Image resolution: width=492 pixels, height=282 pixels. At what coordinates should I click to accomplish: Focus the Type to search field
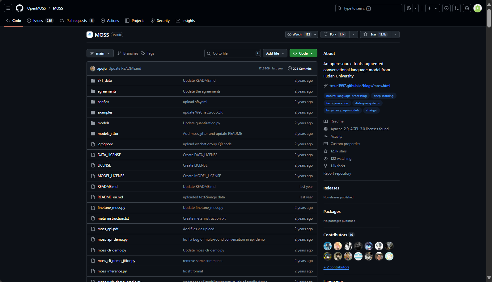(369, 8)
